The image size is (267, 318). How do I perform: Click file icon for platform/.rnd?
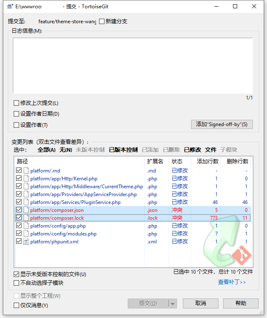point(26,170)
